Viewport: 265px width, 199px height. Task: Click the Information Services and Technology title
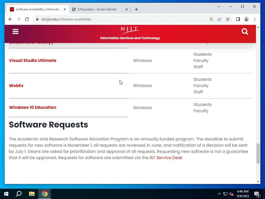pyautogui.click(x=130, y=38)
